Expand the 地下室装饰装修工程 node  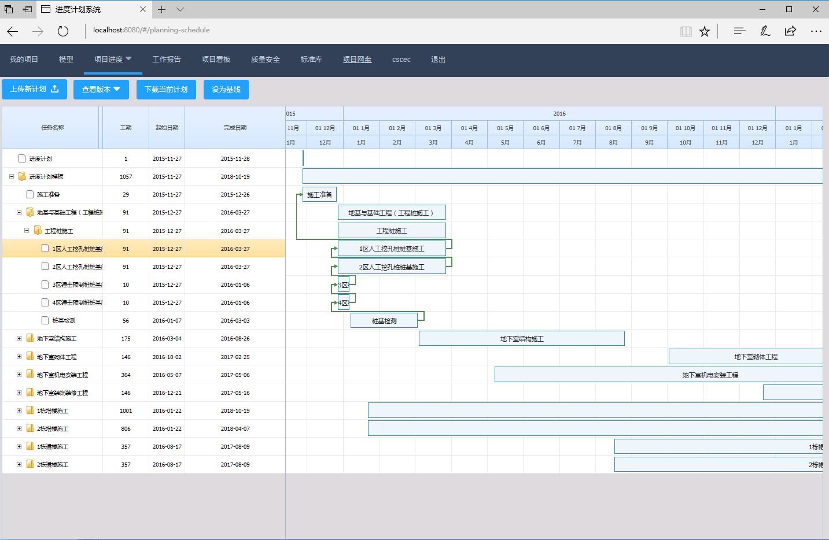click(19, 393)
